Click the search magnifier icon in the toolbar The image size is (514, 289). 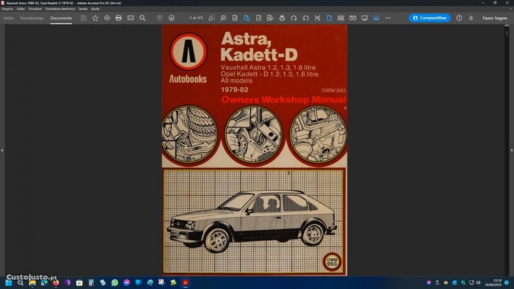[142, 18]
